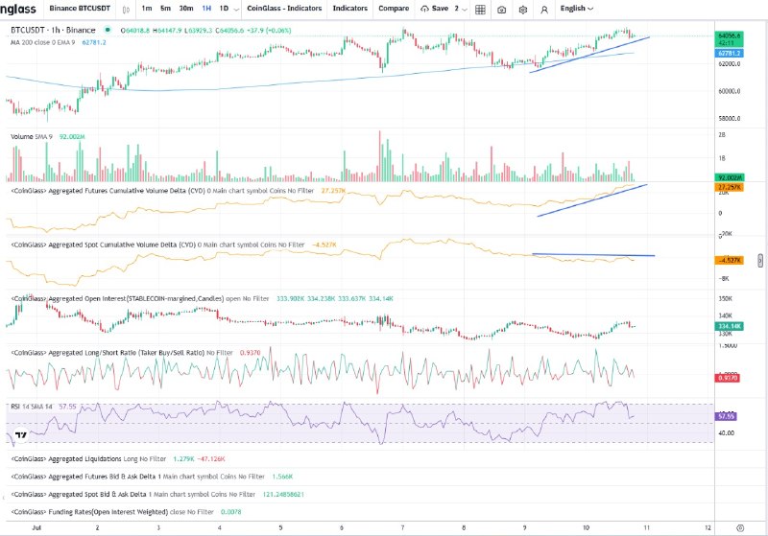
Task: Select the 1D timeframe
Action: [x=224, y=9]
